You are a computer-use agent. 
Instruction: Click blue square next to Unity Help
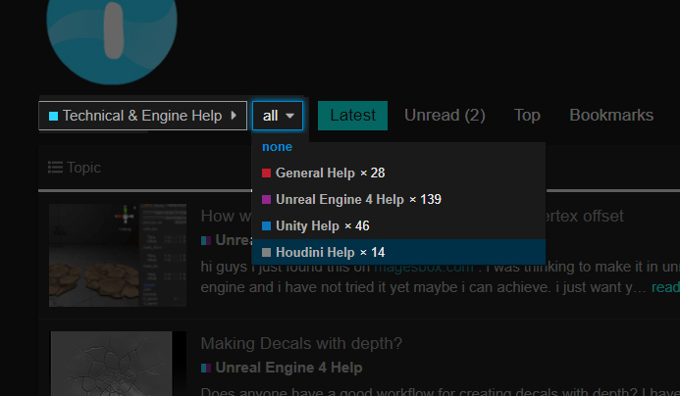coord(266,225)
